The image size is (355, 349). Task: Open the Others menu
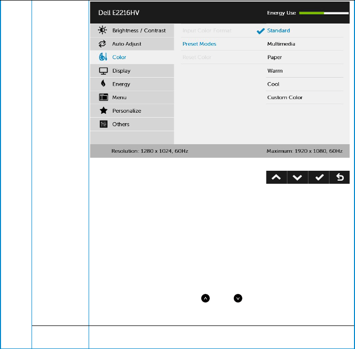tap(132, 124)
